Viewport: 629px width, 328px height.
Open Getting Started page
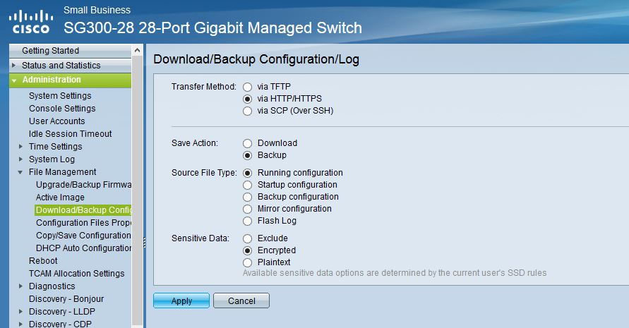[x=50, y=51]
